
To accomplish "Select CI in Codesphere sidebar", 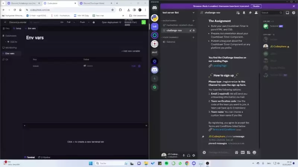I will coord(5,59).
